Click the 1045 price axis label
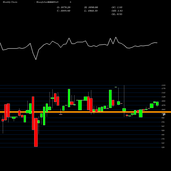The image size is (171, 171). coord(163,109)
